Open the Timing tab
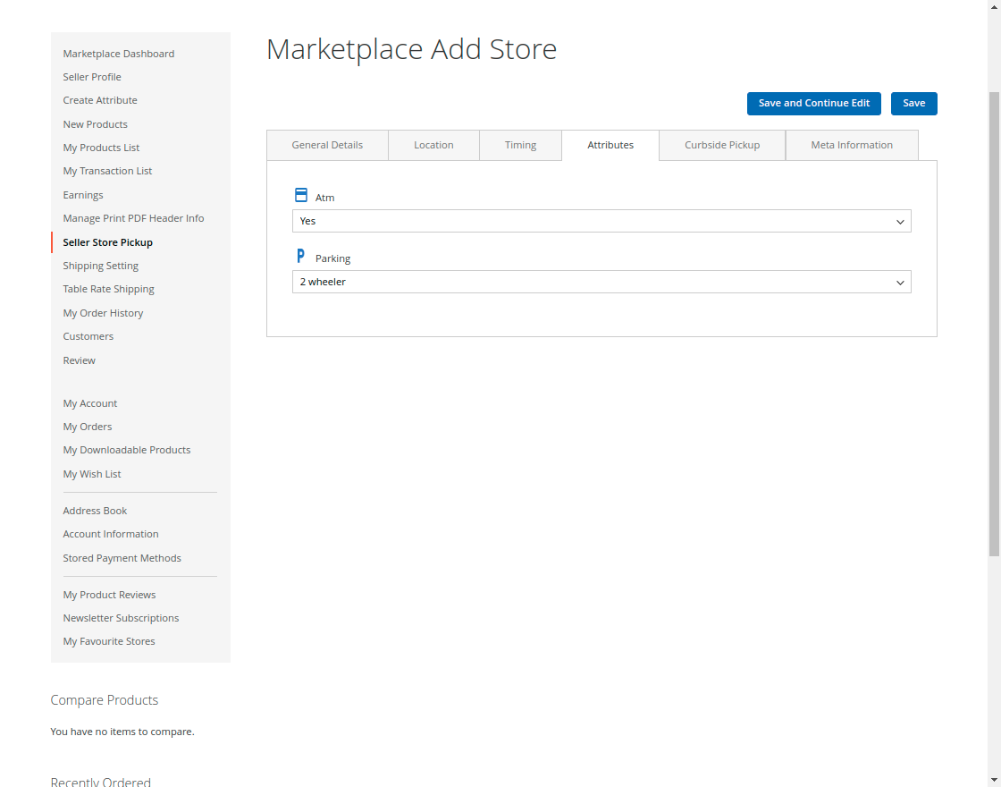Screen dimensions: 1001x787 [x=520, y=145]
